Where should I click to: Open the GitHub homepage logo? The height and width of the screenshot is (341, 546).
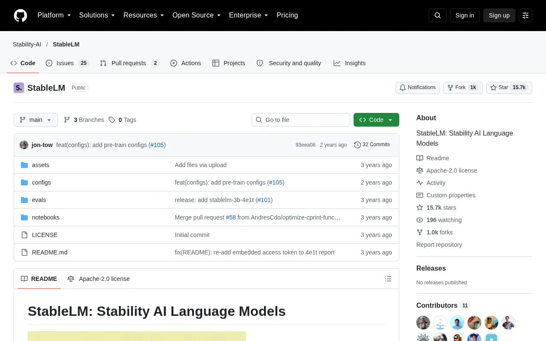click(x=20, y=15)
